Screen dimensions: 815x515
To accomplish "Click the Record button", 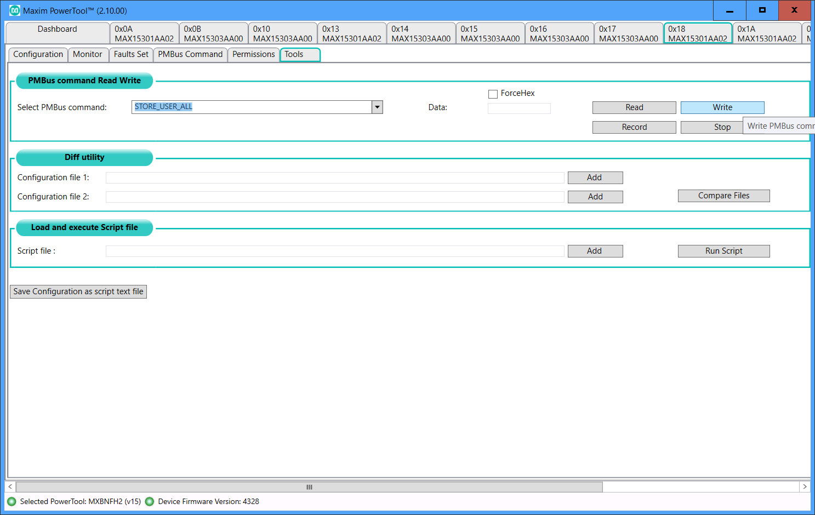I will [634, 127].
